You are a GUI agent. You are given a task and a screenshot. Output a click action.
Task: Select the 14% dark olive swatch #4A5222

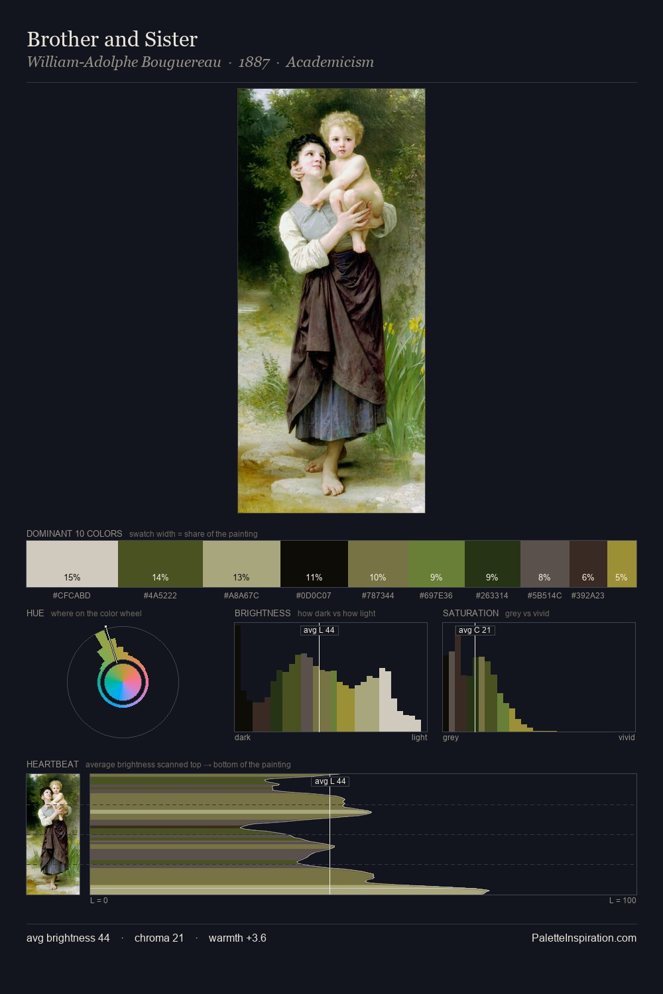point(160,564)
